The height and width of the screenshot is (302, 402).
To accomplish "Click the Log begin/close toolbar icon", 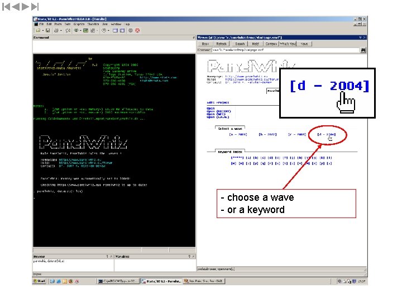I will tap(68, 31).
